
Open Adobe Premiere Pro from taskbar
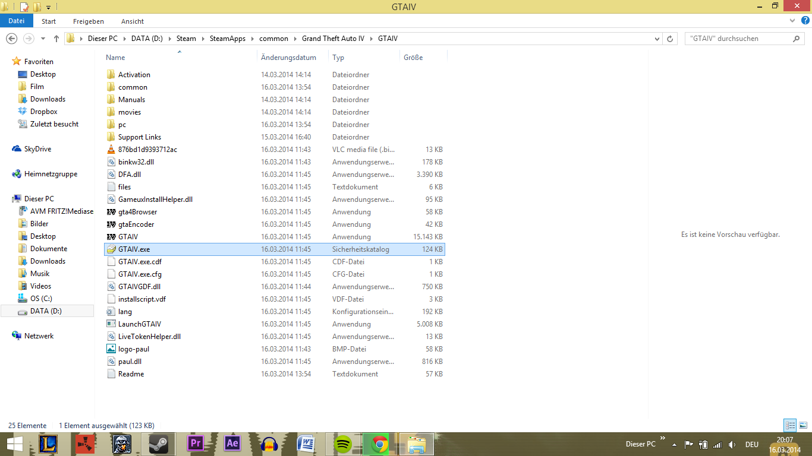pos(196,444)
